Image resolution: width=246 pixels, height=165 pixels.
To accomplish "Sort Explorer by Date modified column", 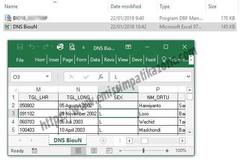I will tap(126, 7).
